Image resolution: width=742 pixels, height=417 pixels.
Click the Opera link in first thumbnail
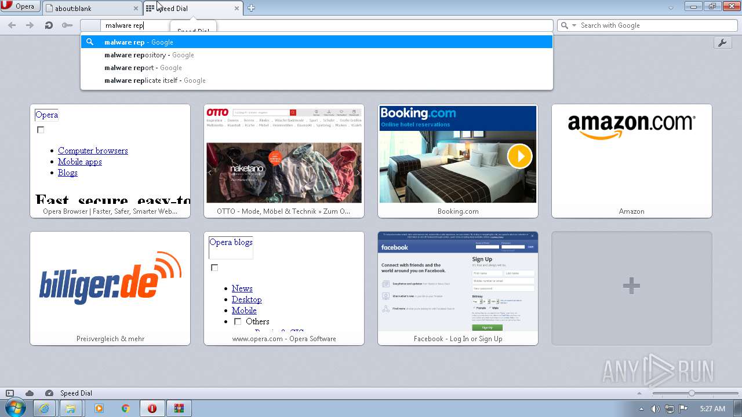point(47,115)
